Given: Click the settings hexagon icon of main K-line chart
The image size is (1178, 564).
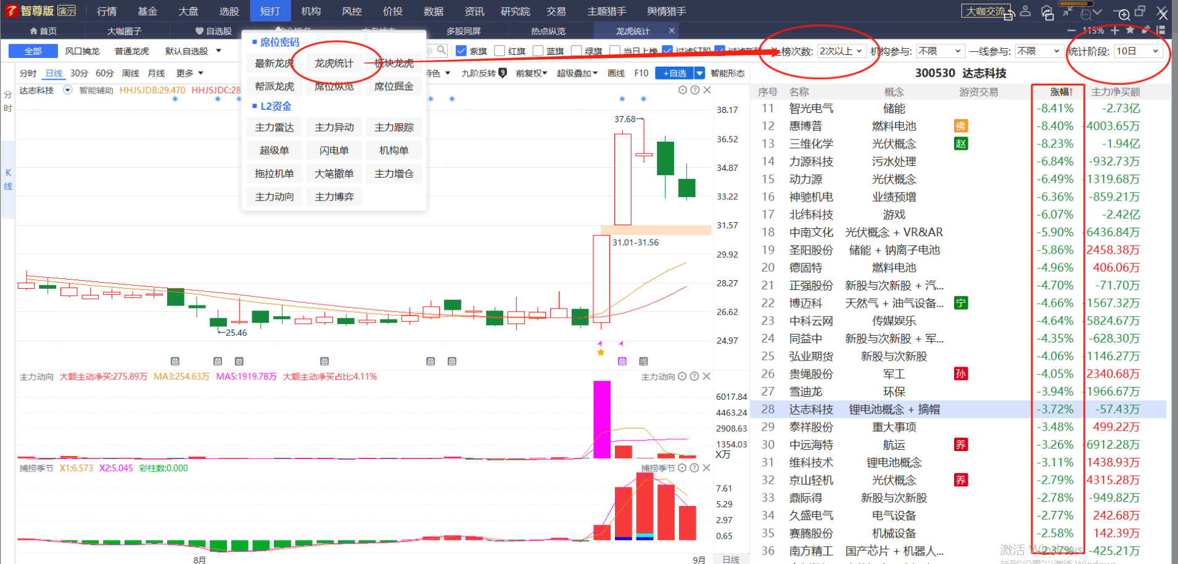Looking at the screenshot, I should (683, 90).
